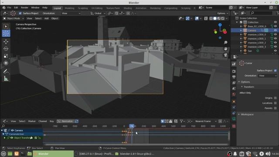The width and height of the screenshot is (279, 157).
Task: Open Nearest Frame snapping dropdown
Action: coord(205,121)
